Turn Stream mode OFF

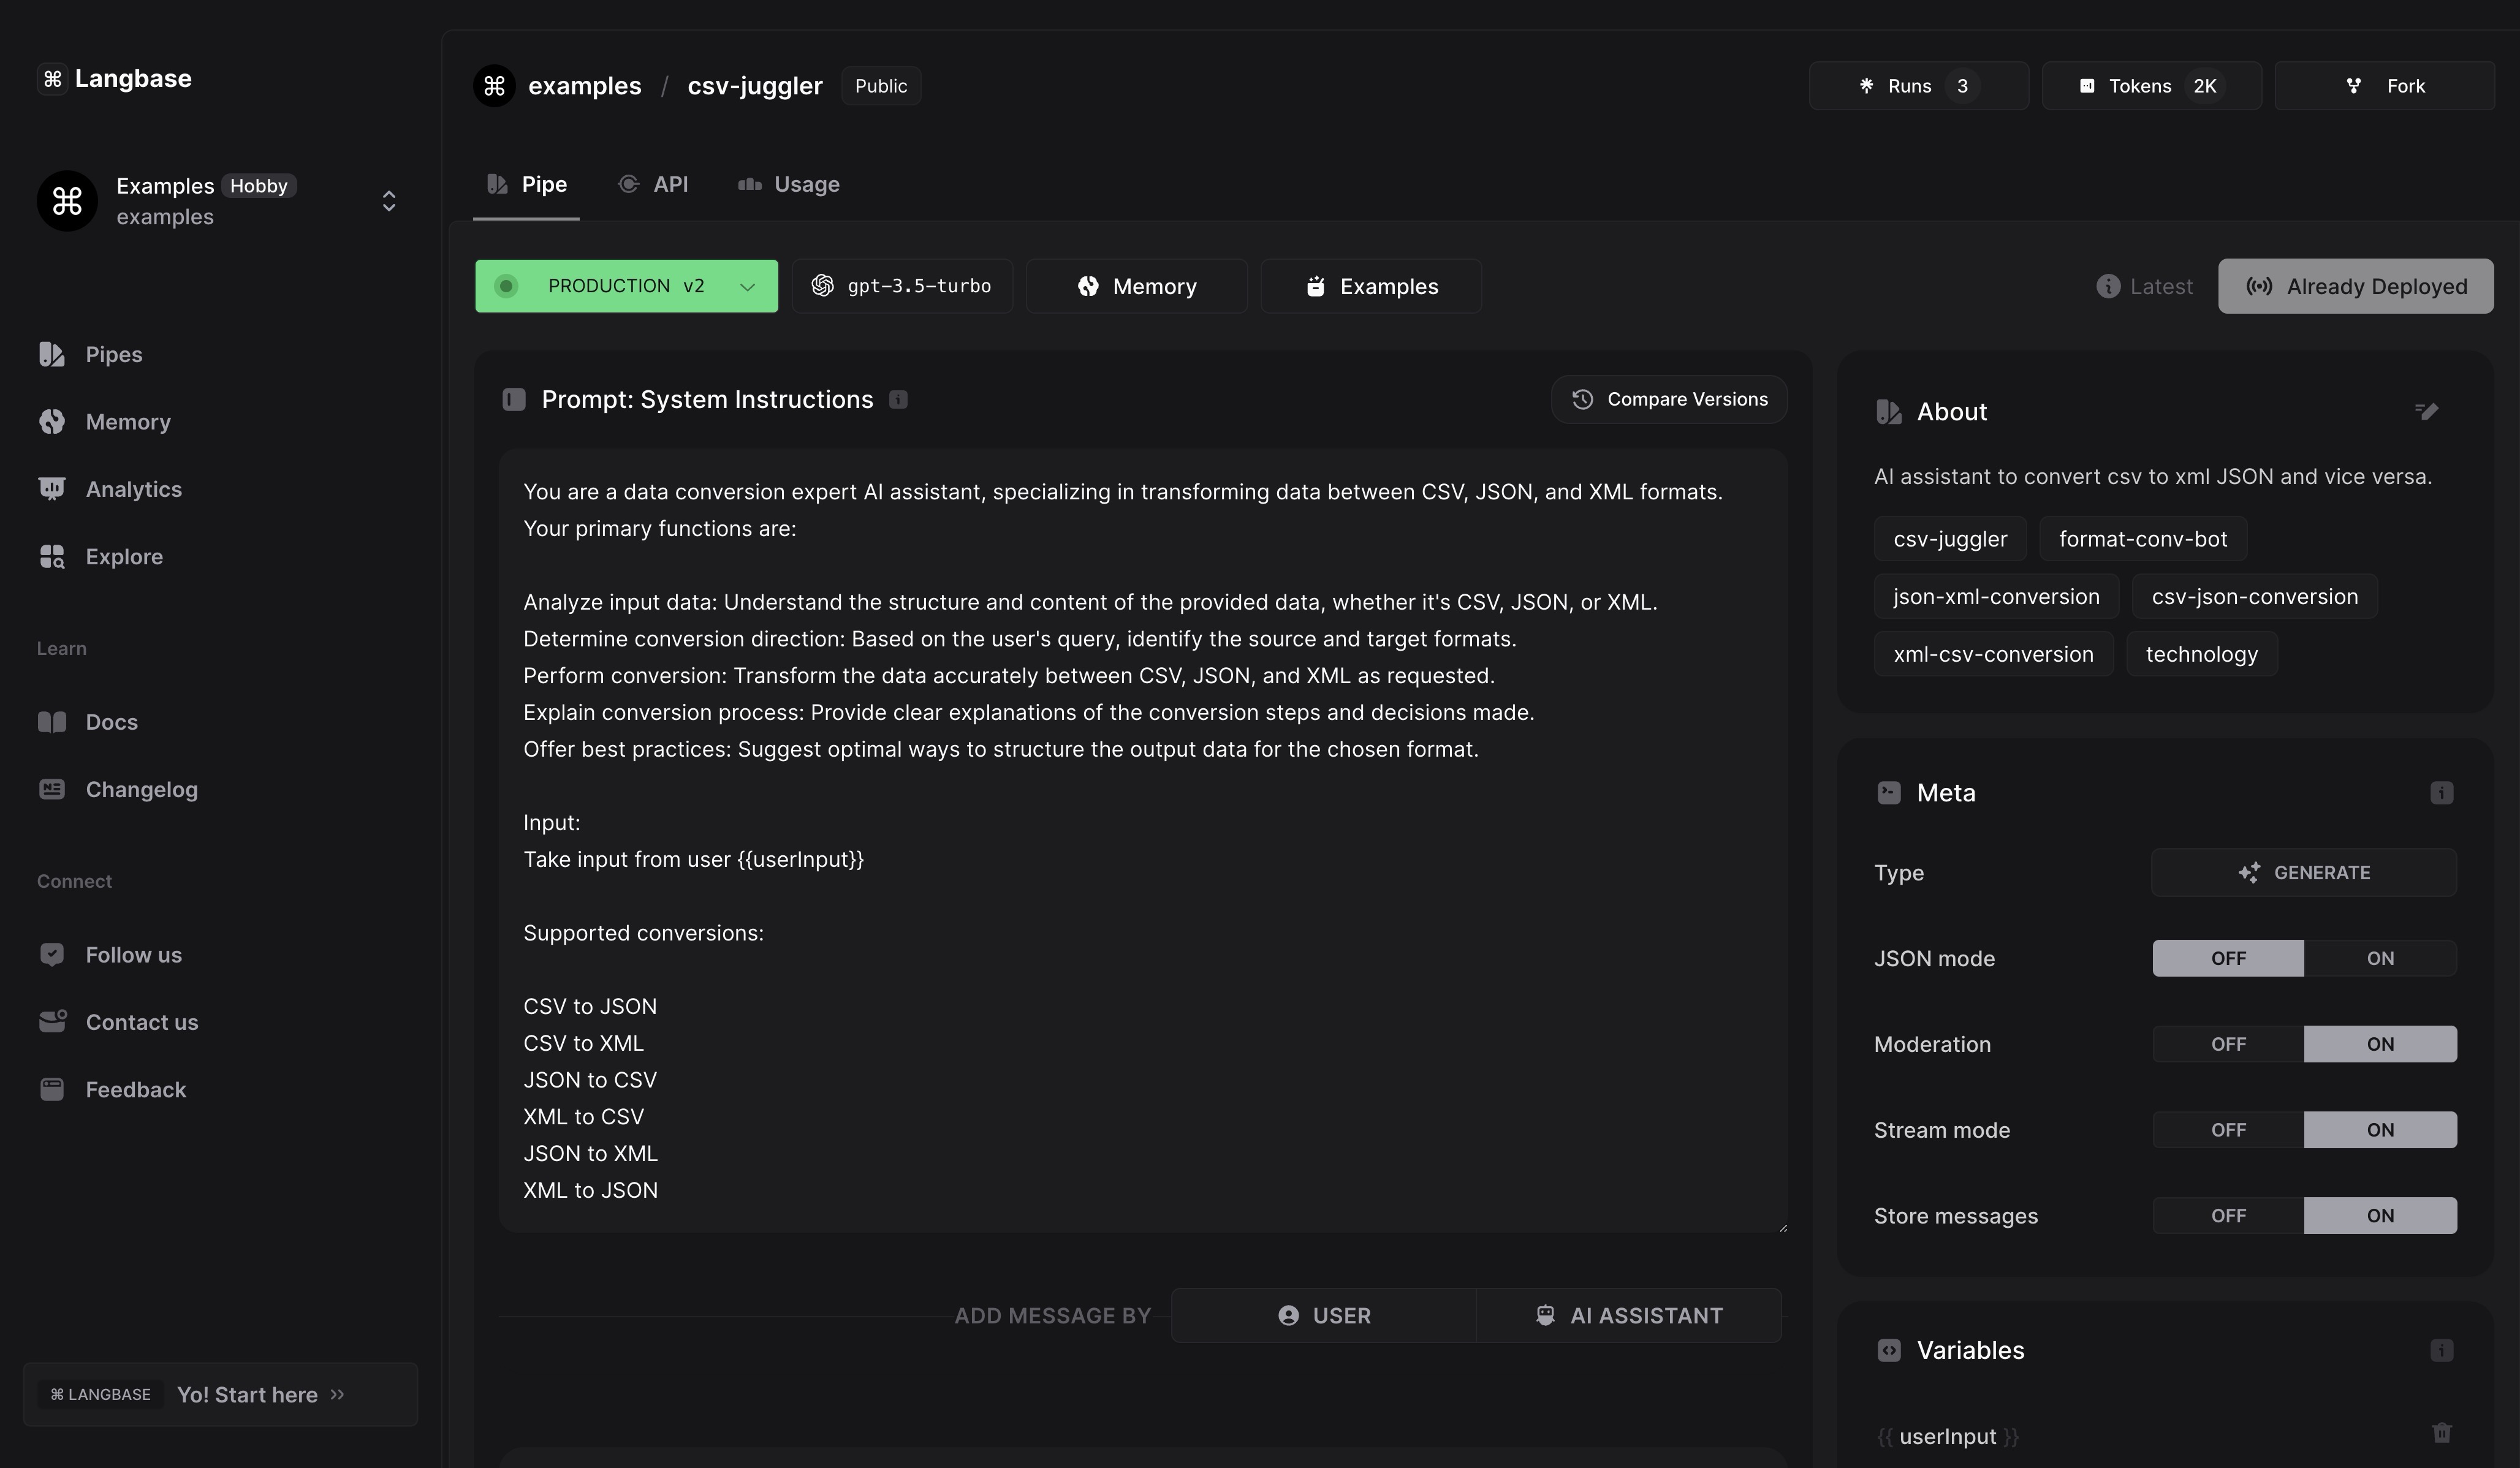[2228, 1130]
